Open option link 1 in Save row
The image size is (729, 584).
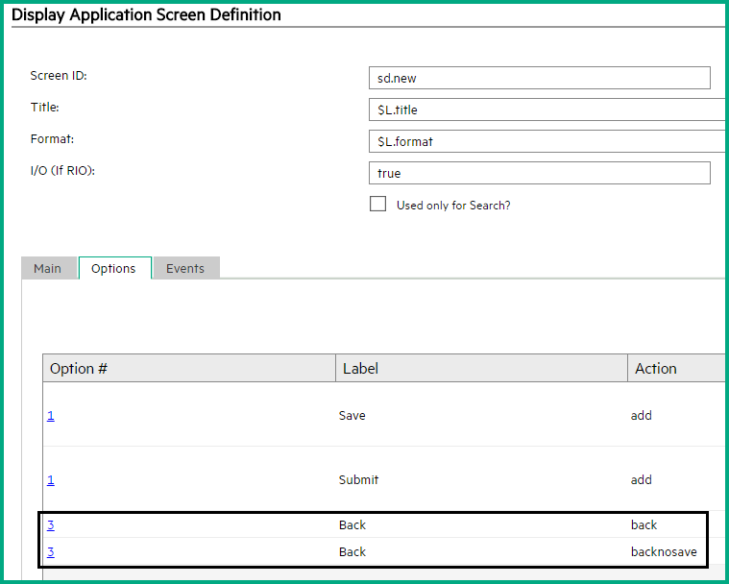pyautogui.click(x=51, y=416)
